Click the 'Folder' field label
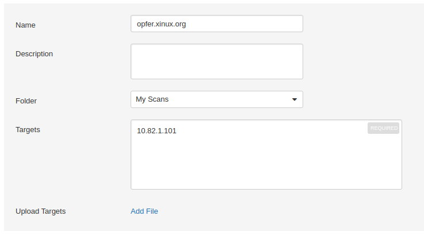 26,101
